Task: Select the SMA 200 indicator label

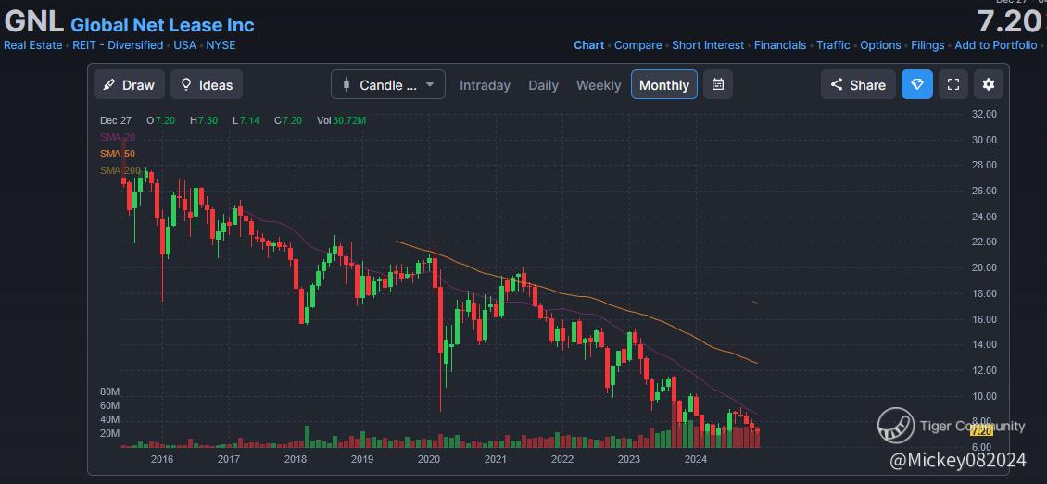Action: [x=120, y=170]
